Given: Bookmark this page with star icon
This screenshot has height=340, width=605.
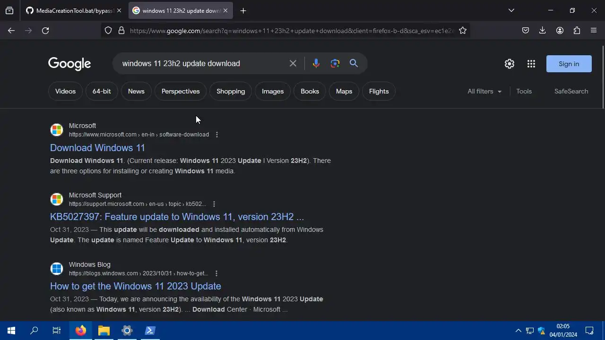Looking at the screenshot, I should pyautogui.click(x=463, y=30).
